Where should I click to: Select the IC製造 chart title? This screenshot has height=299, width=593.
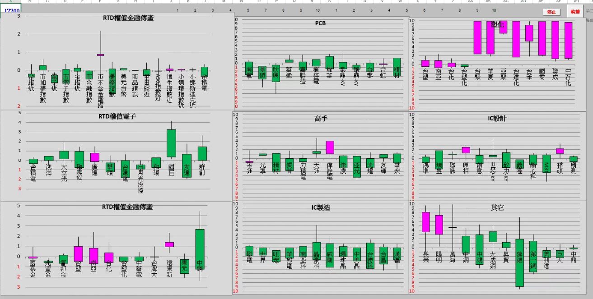[x=321, y=207]
